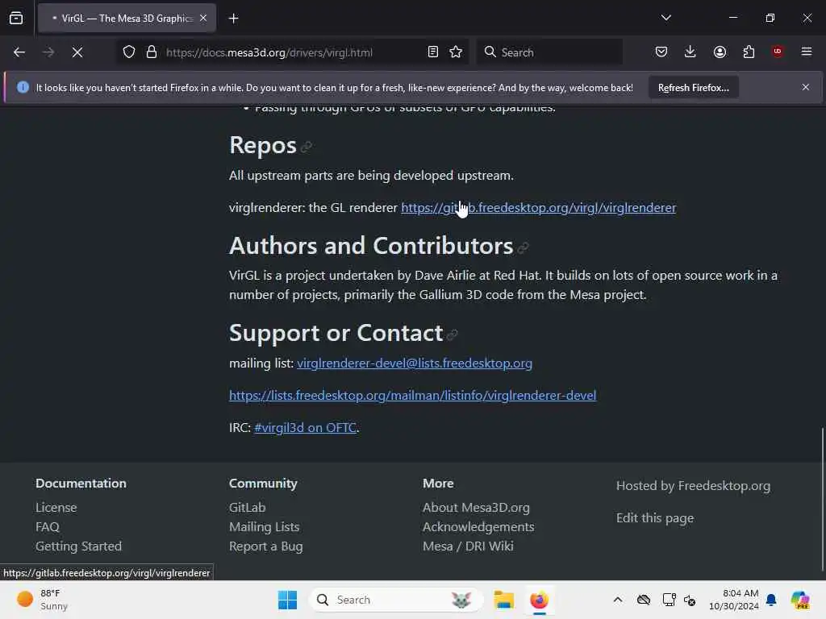Open the virglrenderer-devel mailing list email link

414,364
